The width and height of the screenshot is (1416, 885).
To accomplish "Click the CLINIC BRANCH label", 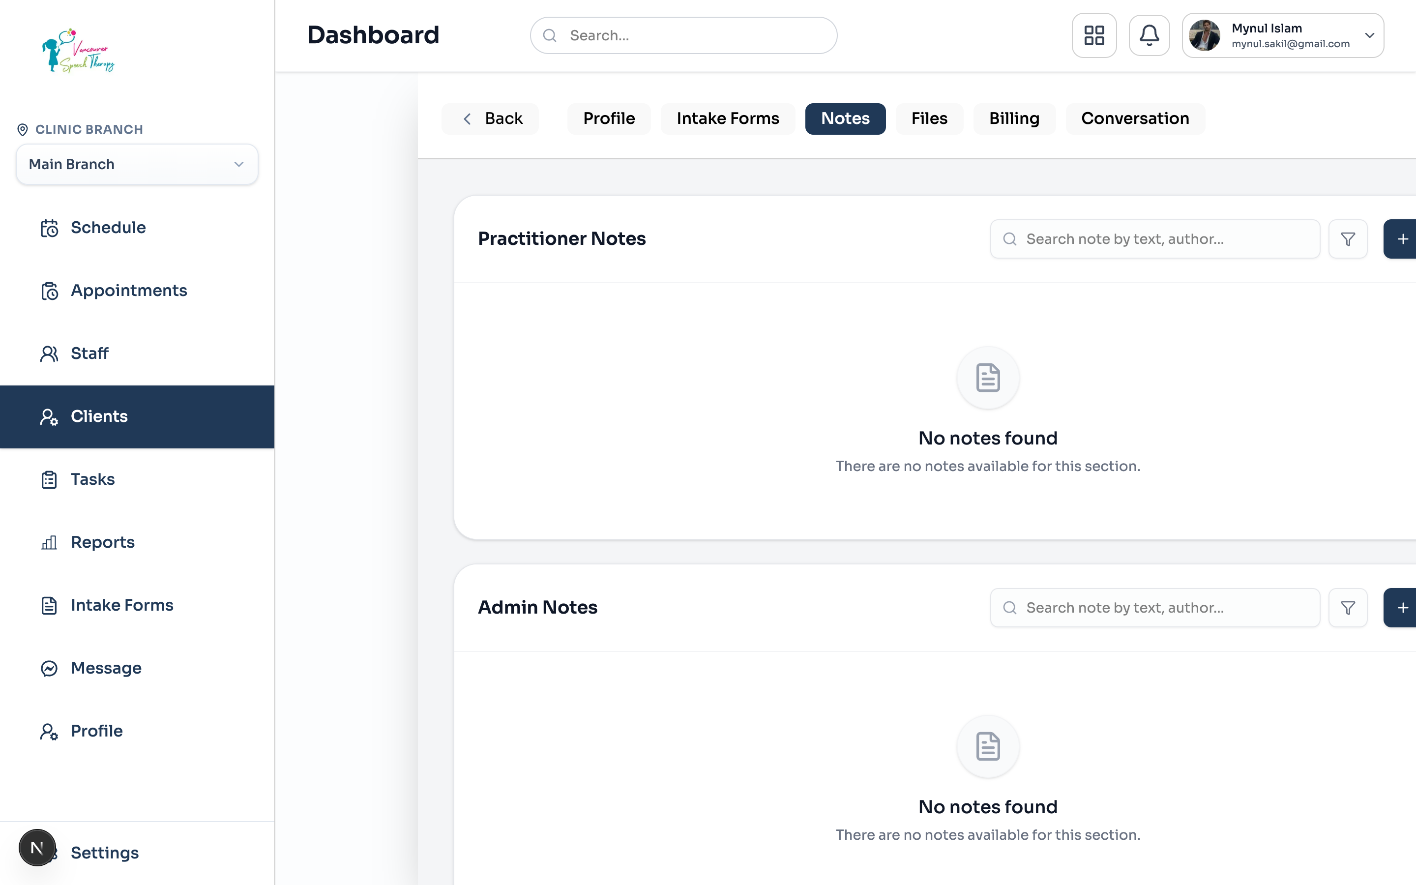I will pyautogui.click(x=89, y=129).
